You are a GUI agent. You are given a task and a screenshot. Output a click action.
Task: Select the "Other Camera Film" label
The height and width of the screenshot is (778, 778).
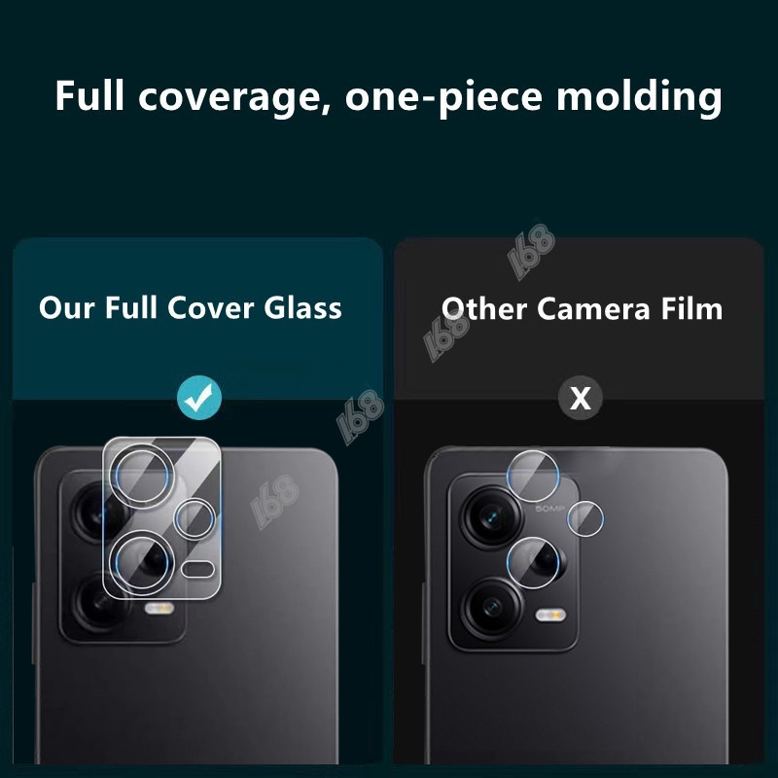coord(582,308)
